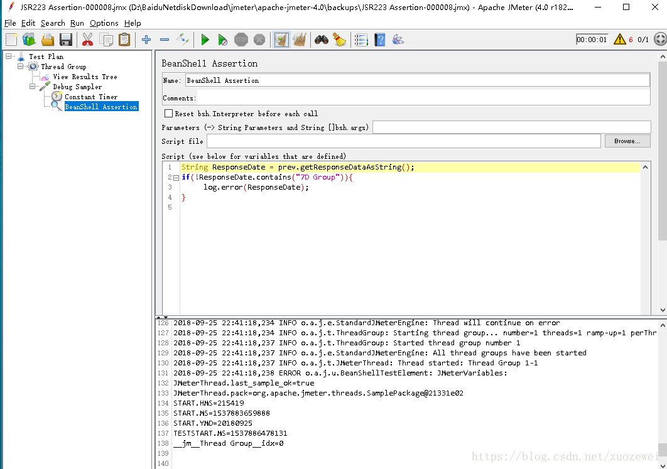Viewport: 667px width, 469px height.
Task: Click the warning triangle error counter
Action: tap(619, 40)
